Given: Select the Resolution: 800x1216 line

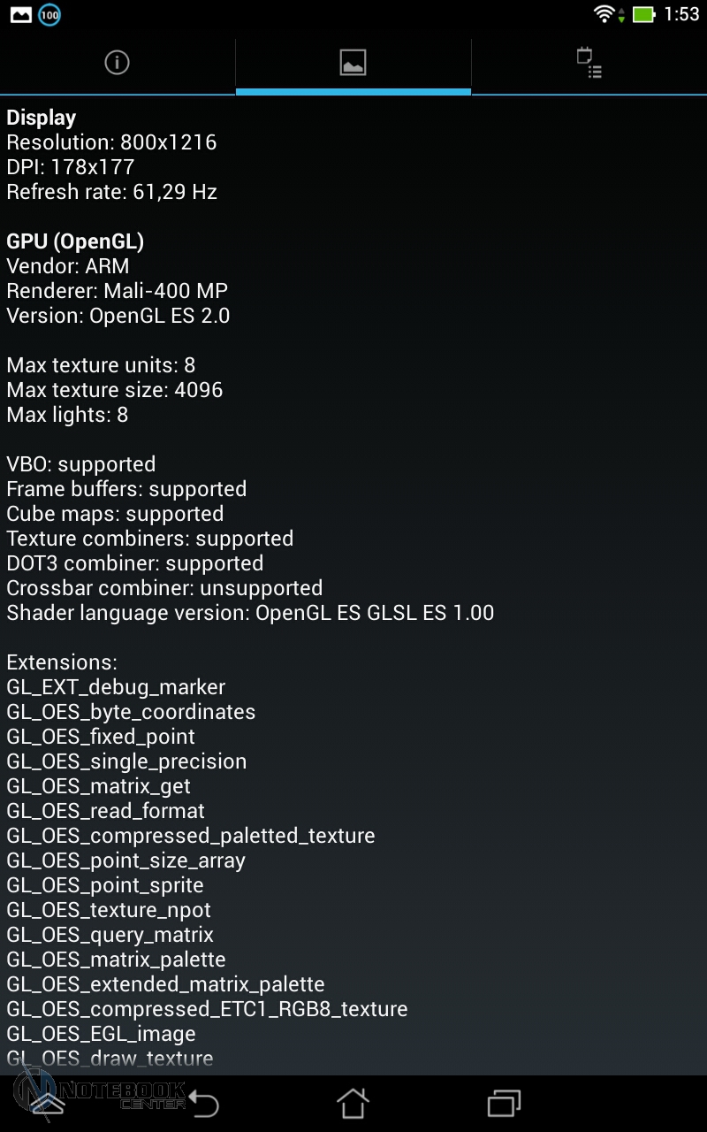Looking at the screenshot, I should click(x=111, y=142).
